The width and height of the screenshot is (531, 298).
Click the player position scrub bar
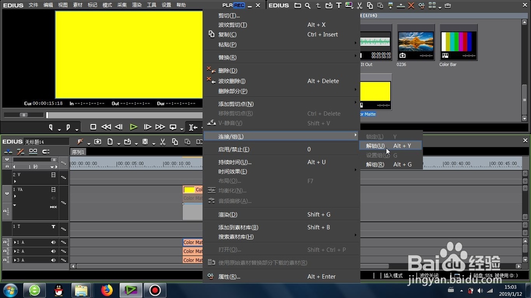click(124, 115)
